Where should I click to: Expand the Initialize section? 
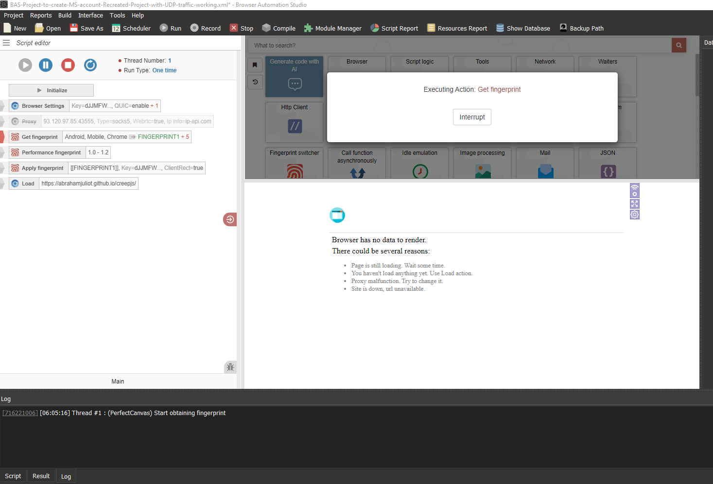click(51, 90)
